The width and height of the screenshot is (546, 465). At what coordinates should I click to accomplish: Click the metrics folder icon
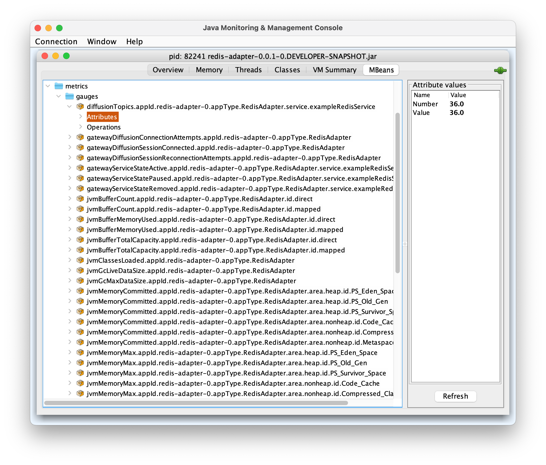[x=58, y=86]
